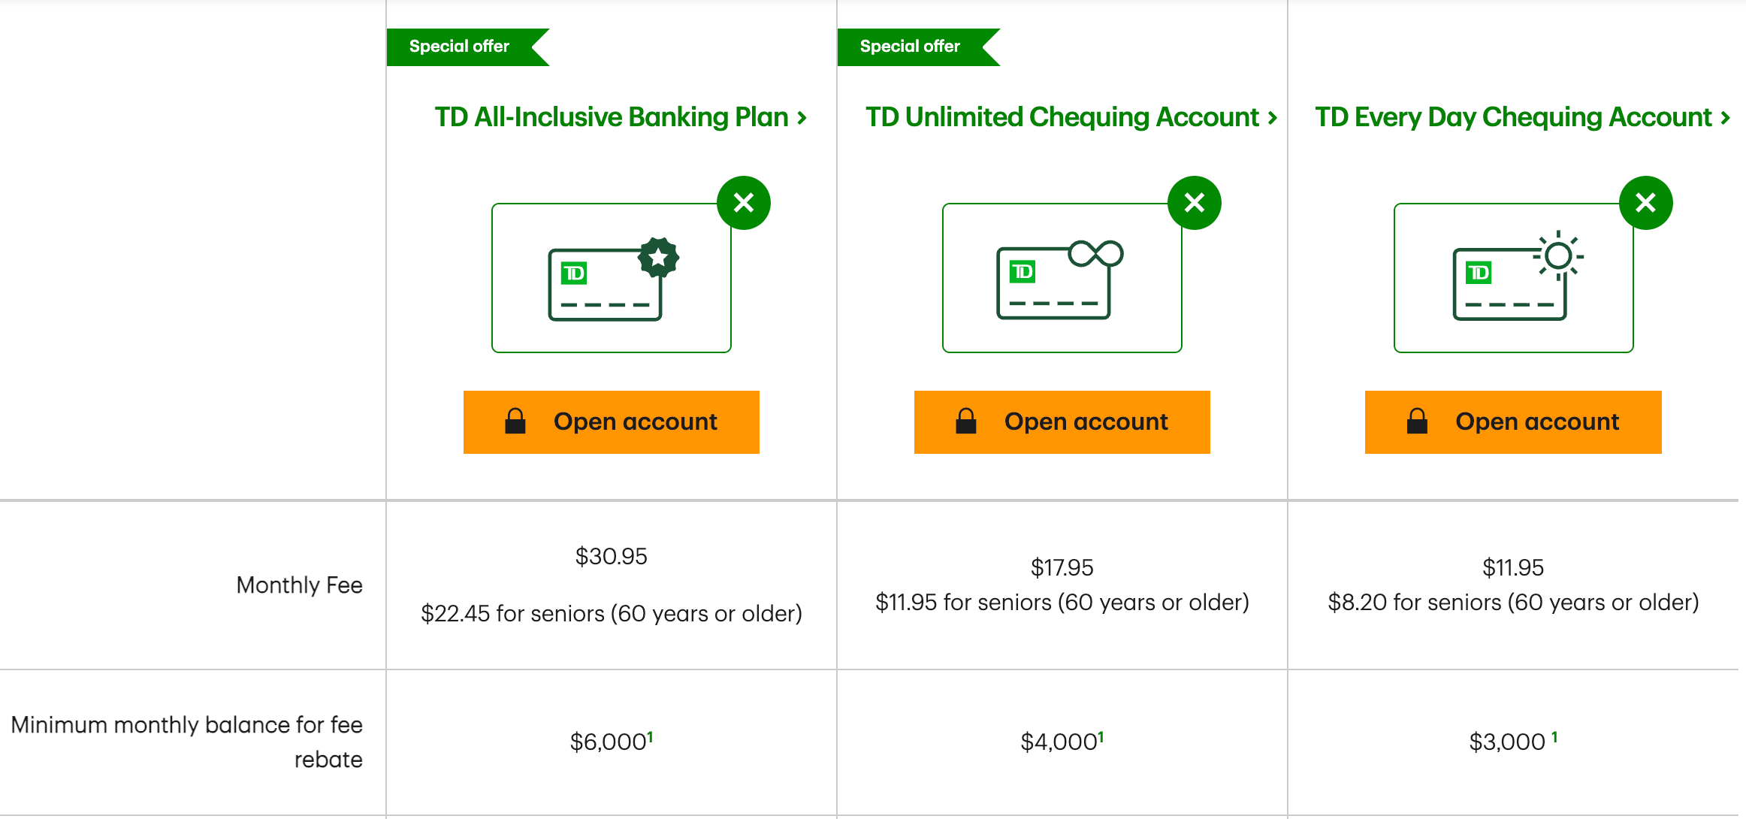Click the Special offer banner above Unlimited Chequing

911,47
